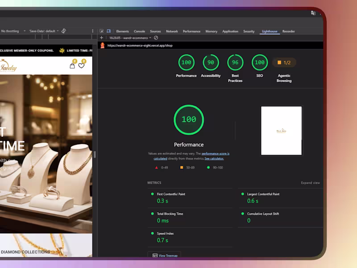Click the rotate screen icon
Image resolution: width=357 pixels, height=268 pixels.
point(64,31)
